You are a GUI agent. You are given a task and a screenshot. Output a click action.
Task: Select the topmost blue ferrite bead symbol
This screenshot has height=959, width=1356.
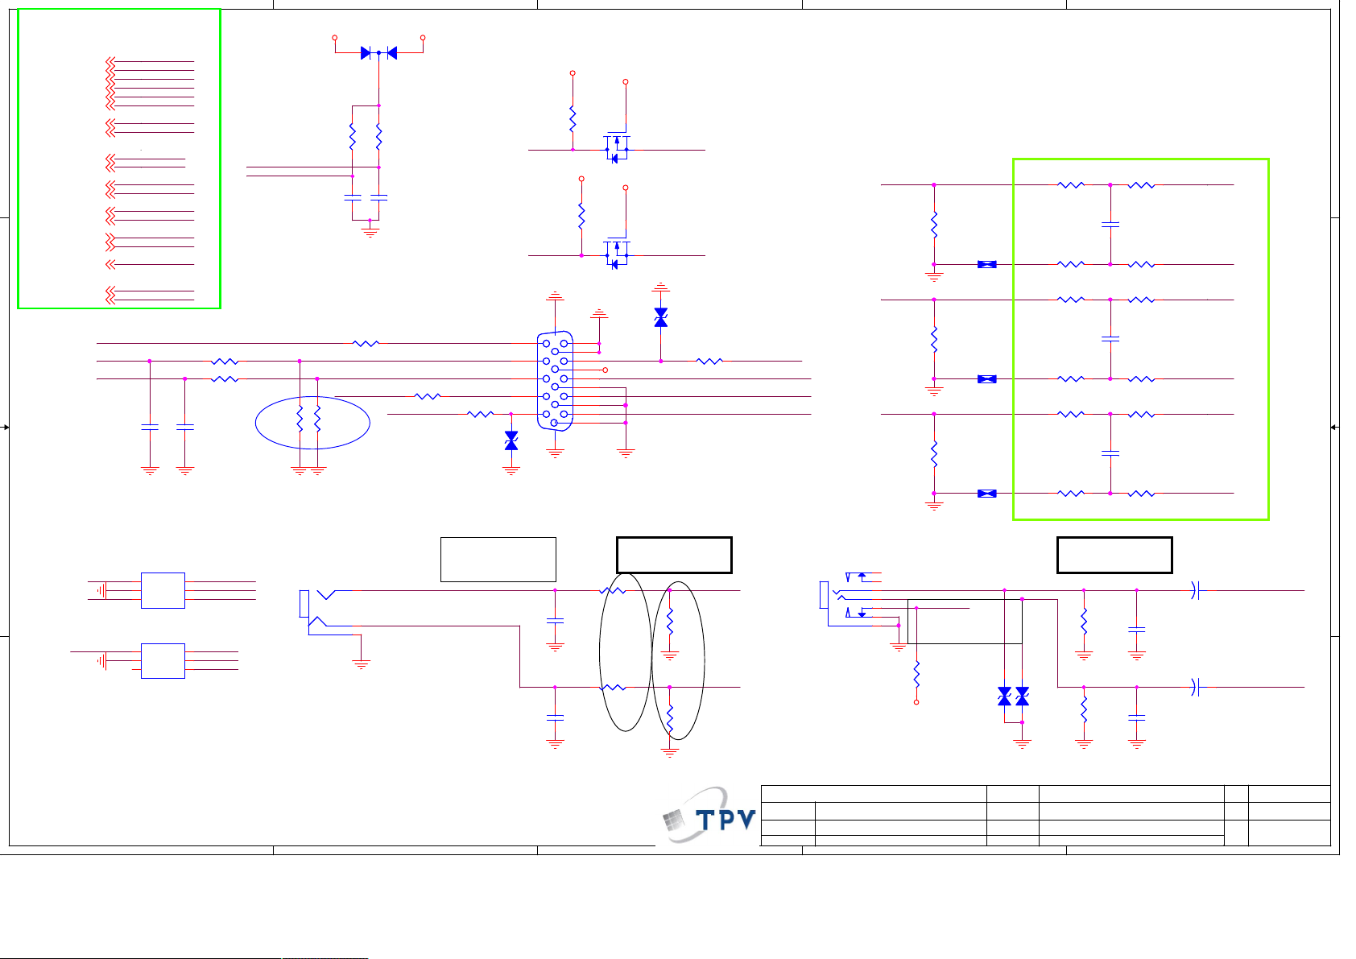point(986,264)
